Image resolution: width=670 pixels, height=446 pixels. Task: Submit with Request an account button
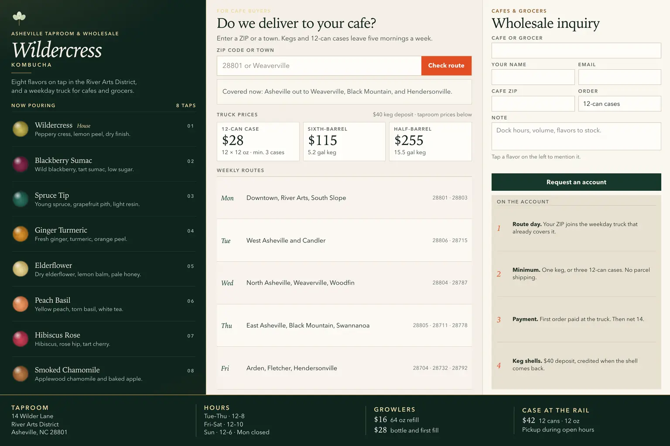[576, 182]
